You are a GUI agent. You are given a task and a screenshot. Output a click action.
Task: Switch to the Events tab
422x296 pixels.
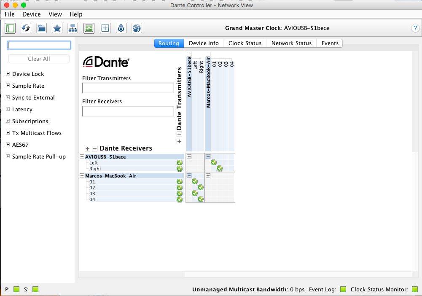(x=330, y=43)
